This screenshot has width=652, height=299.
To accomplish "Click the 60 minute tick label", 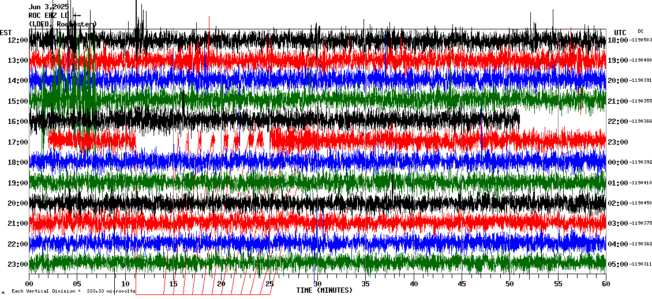I will coord(605,283).
